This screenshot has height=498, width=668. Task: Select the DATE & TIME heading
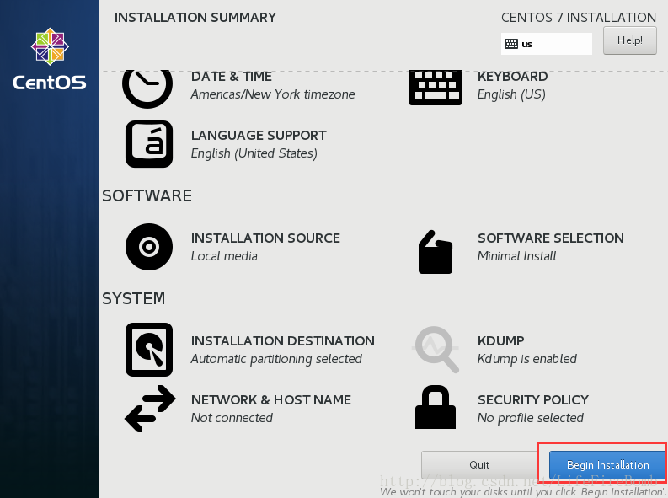click(x=232, y=76)
